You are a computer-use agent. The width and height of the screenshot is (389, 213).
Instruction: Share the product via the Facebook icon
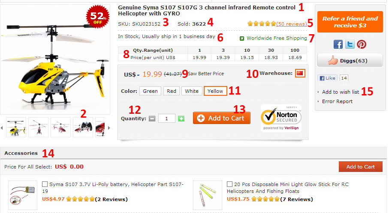pos(338,44)
